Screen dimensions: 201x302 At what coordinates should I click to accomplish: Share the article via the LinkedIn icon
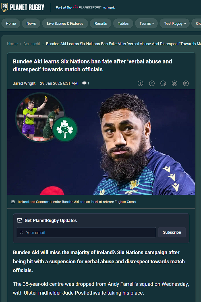pos(163,83)
